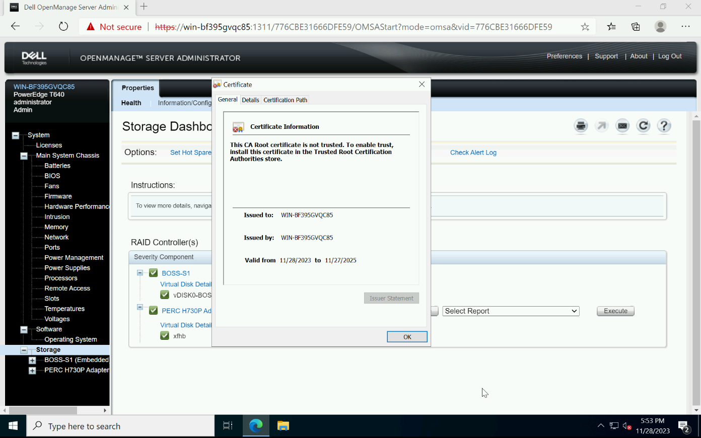Viewport: 701px width, 438px height.
Task: Open Temperatures in the system tree
Action: click(x=64, y=309)
